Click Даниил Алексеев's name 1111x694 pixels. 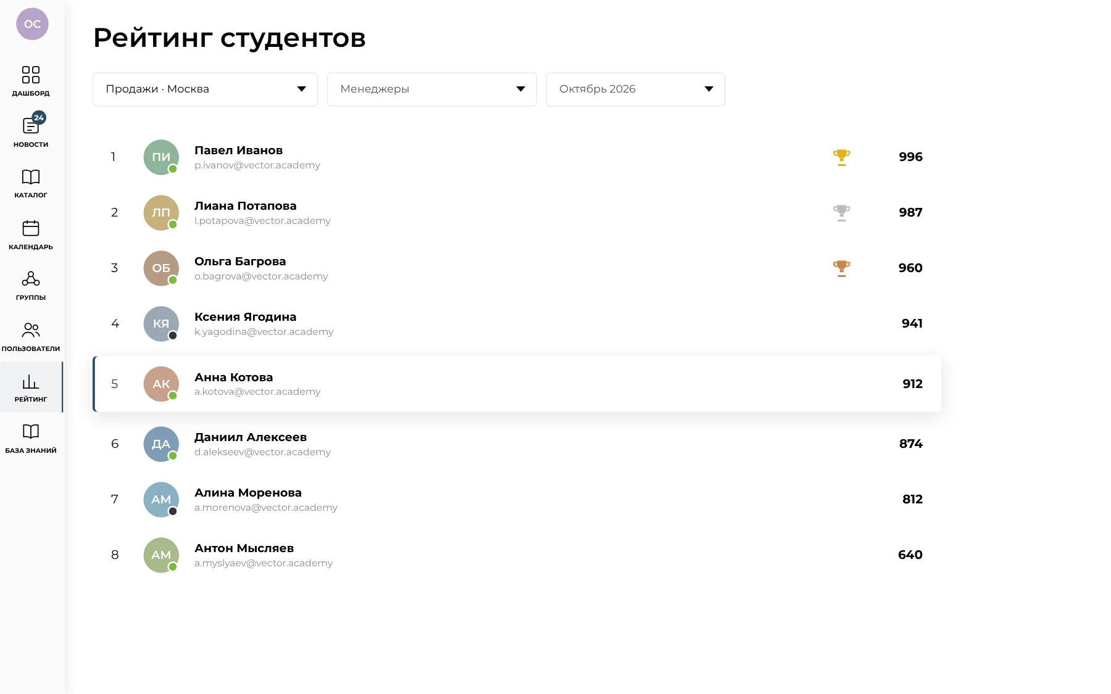point(251,437)
